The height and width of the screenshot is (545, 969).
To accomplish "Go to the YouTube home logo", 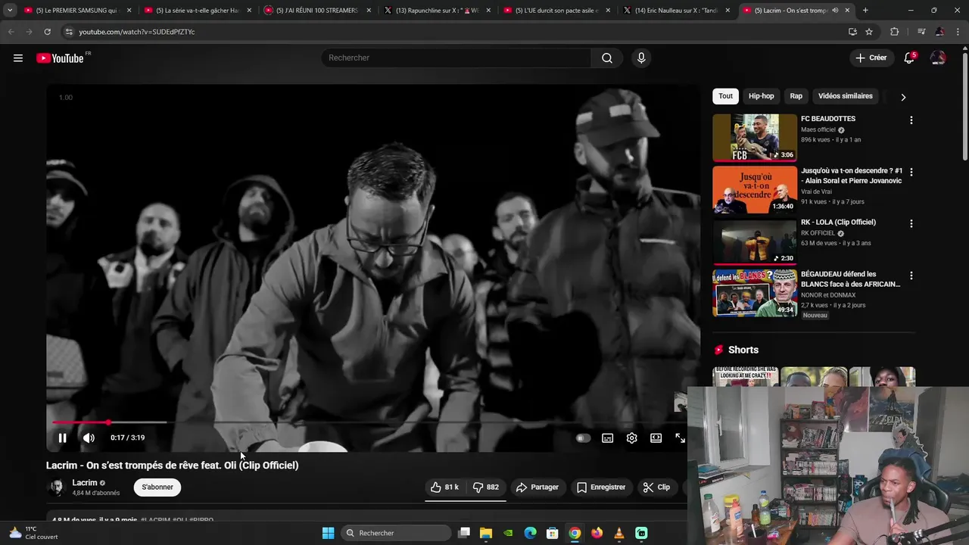I will coord(61,58).
